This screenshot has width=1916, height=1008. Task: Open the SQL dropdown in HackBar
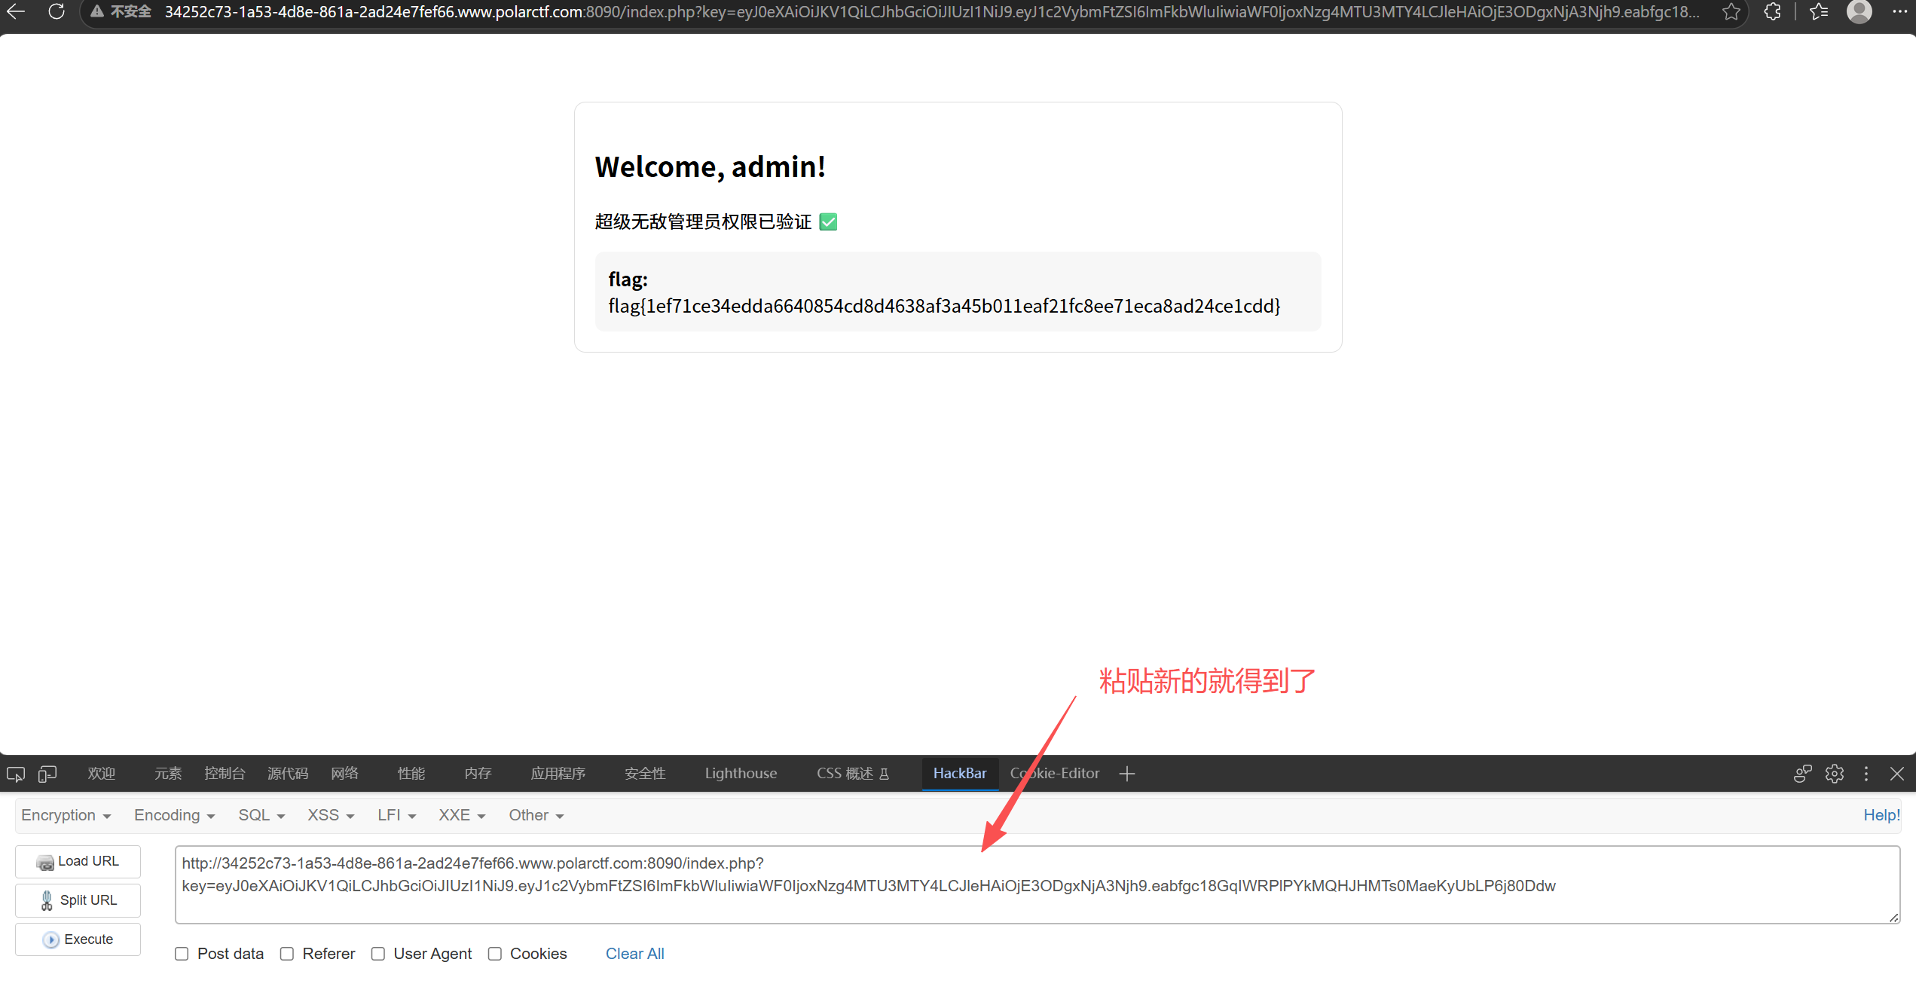pos(261,815)
